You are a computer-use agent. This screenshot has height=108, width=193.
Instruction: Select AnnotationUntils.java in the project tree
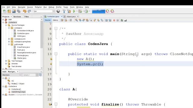(x=25, y=31)
